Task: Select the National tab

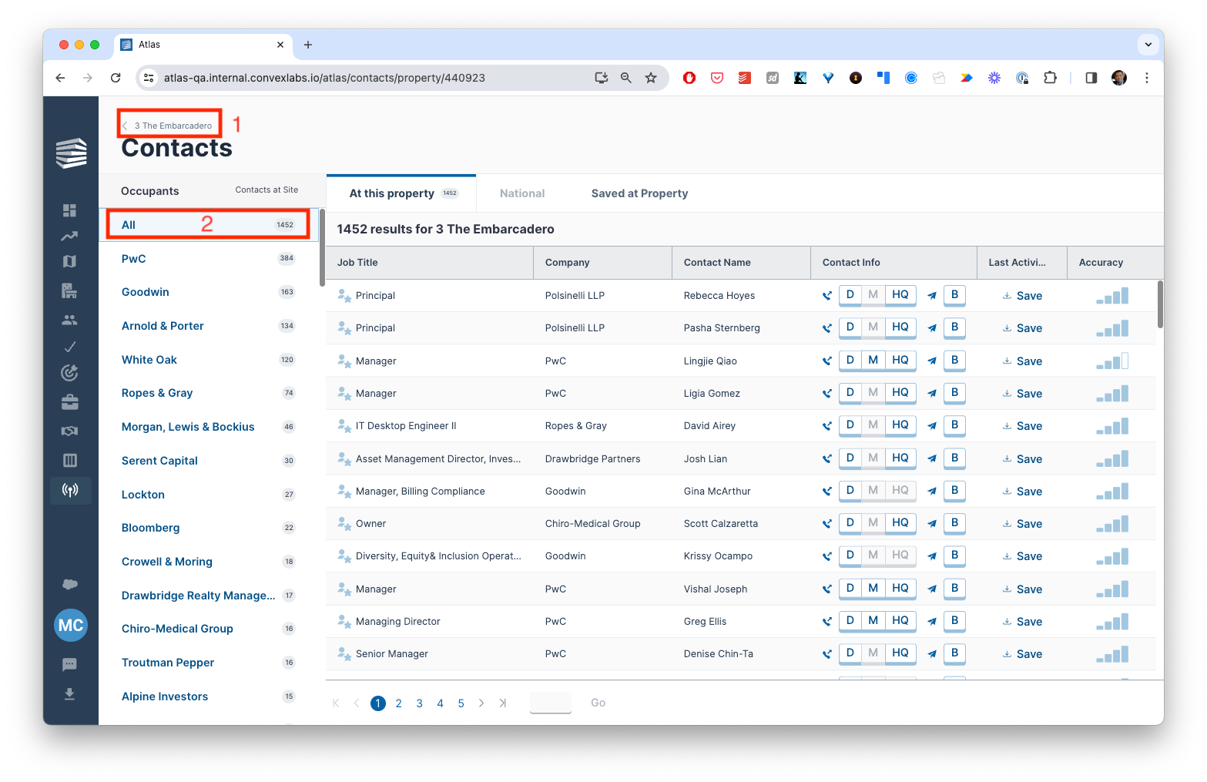Action: [x=521, y=193]
